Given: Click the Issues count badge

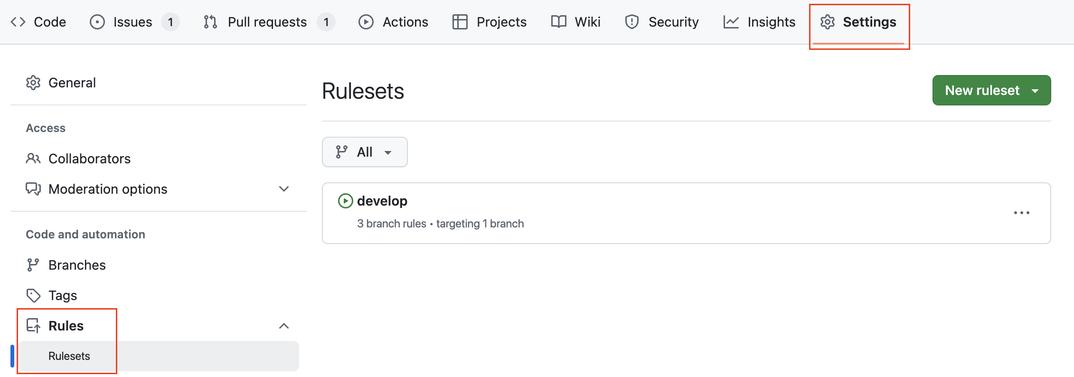Looking at the screenshot, I should coord(170,22).
